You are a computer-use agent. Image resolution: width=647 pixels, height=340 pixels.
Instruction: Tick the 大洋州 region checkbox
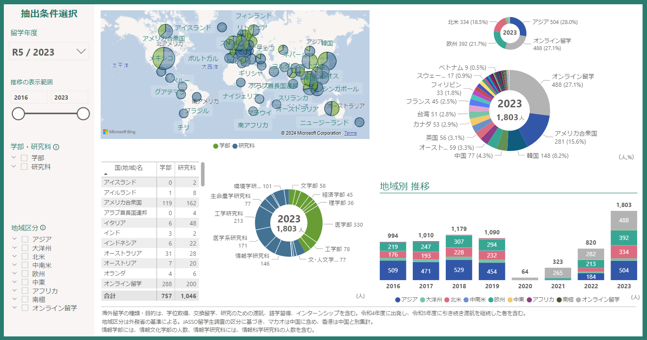[x=25, y=248]
